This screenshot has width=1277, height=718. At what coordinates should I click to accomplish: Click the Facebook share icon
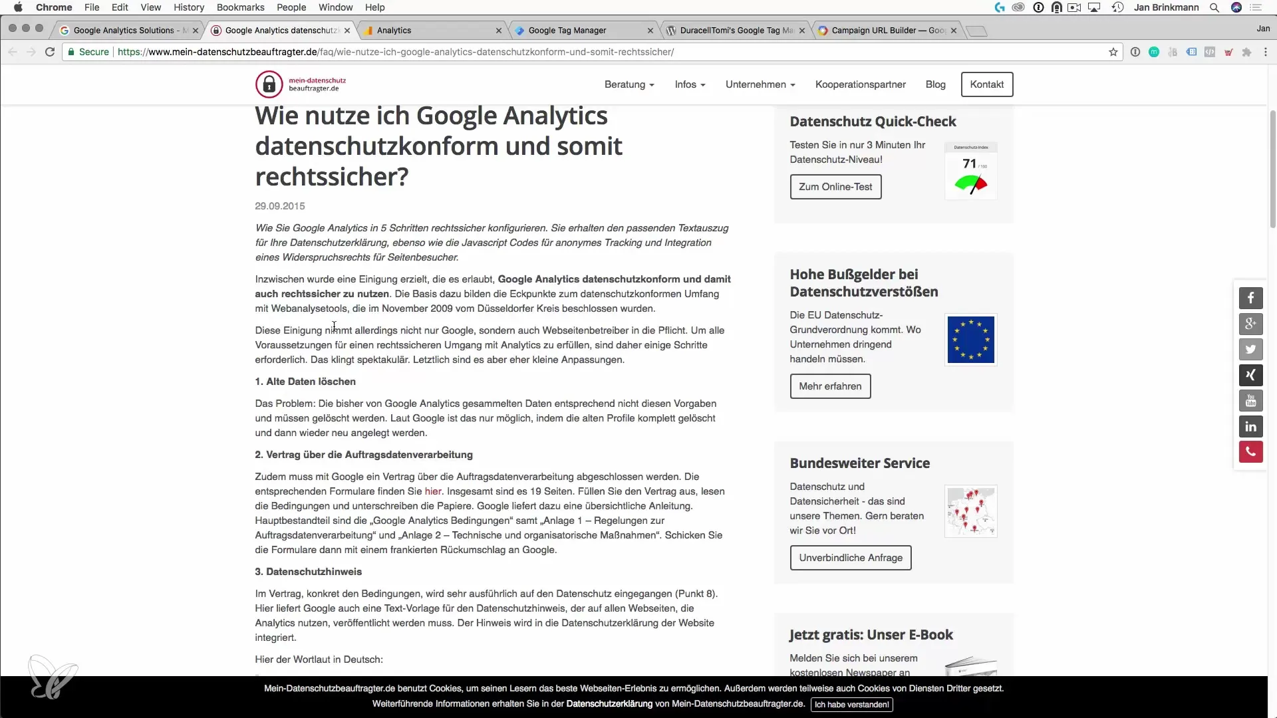point(1250,299)
